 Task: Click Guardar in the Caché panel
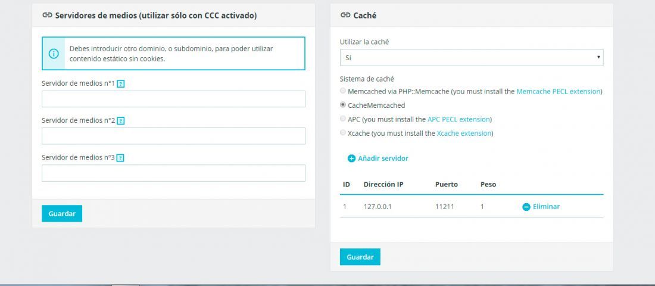click(360, 257)
